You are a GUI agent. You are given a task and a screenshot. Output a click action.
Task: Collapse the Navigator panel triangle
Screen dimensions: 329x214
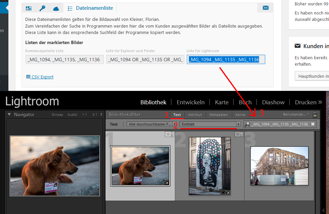pos(9,115)
